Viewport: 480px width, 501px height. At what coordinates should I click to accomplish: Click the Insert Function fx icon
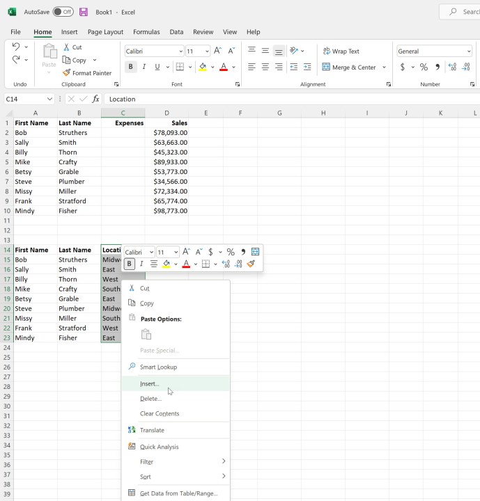click(x=96, y=99)
